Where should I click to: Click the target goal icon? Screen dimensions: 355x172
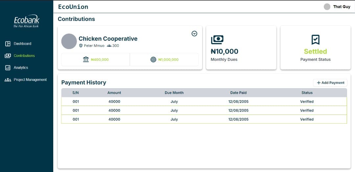tap(153, 60)
